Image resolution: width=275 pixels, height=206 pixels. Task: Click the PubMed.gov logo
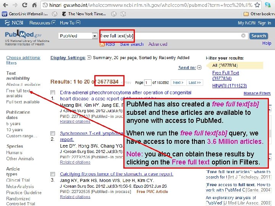click(x=23, y=34)
